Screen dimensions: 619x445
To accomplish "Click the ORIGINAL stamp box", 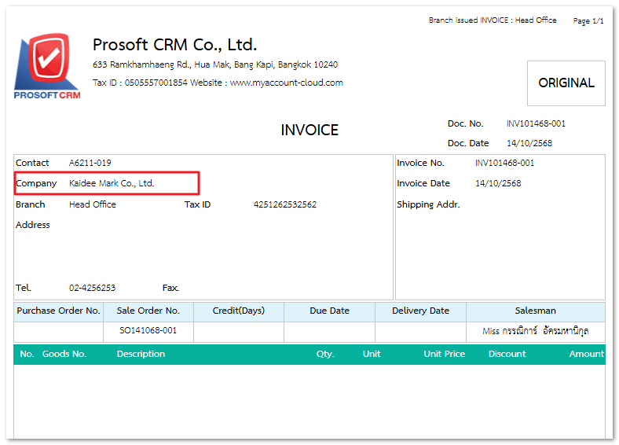I will [566, 83].
